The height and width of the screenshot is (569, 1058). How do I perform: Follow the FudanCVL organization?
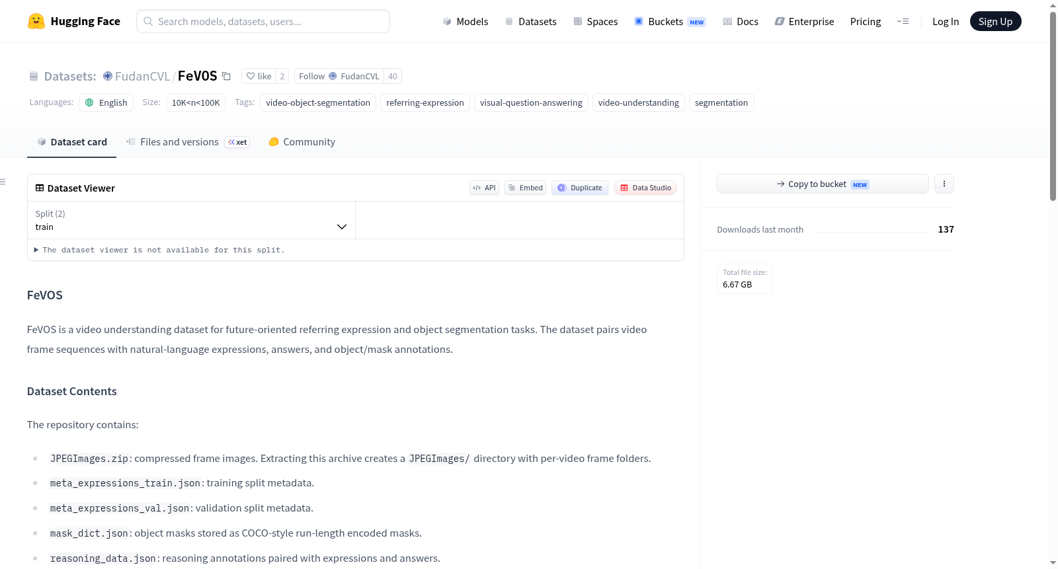339,76
